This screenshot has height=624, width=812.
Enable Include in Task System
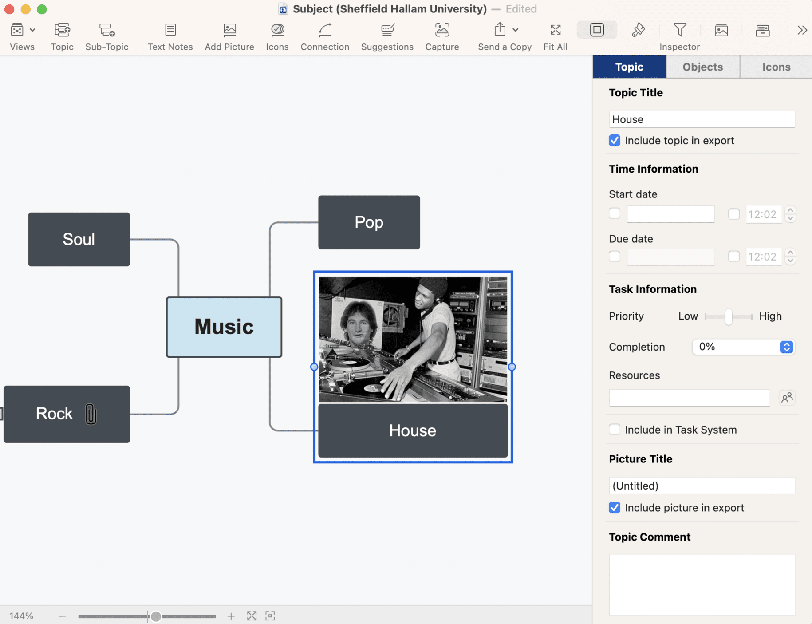[615, 430]
